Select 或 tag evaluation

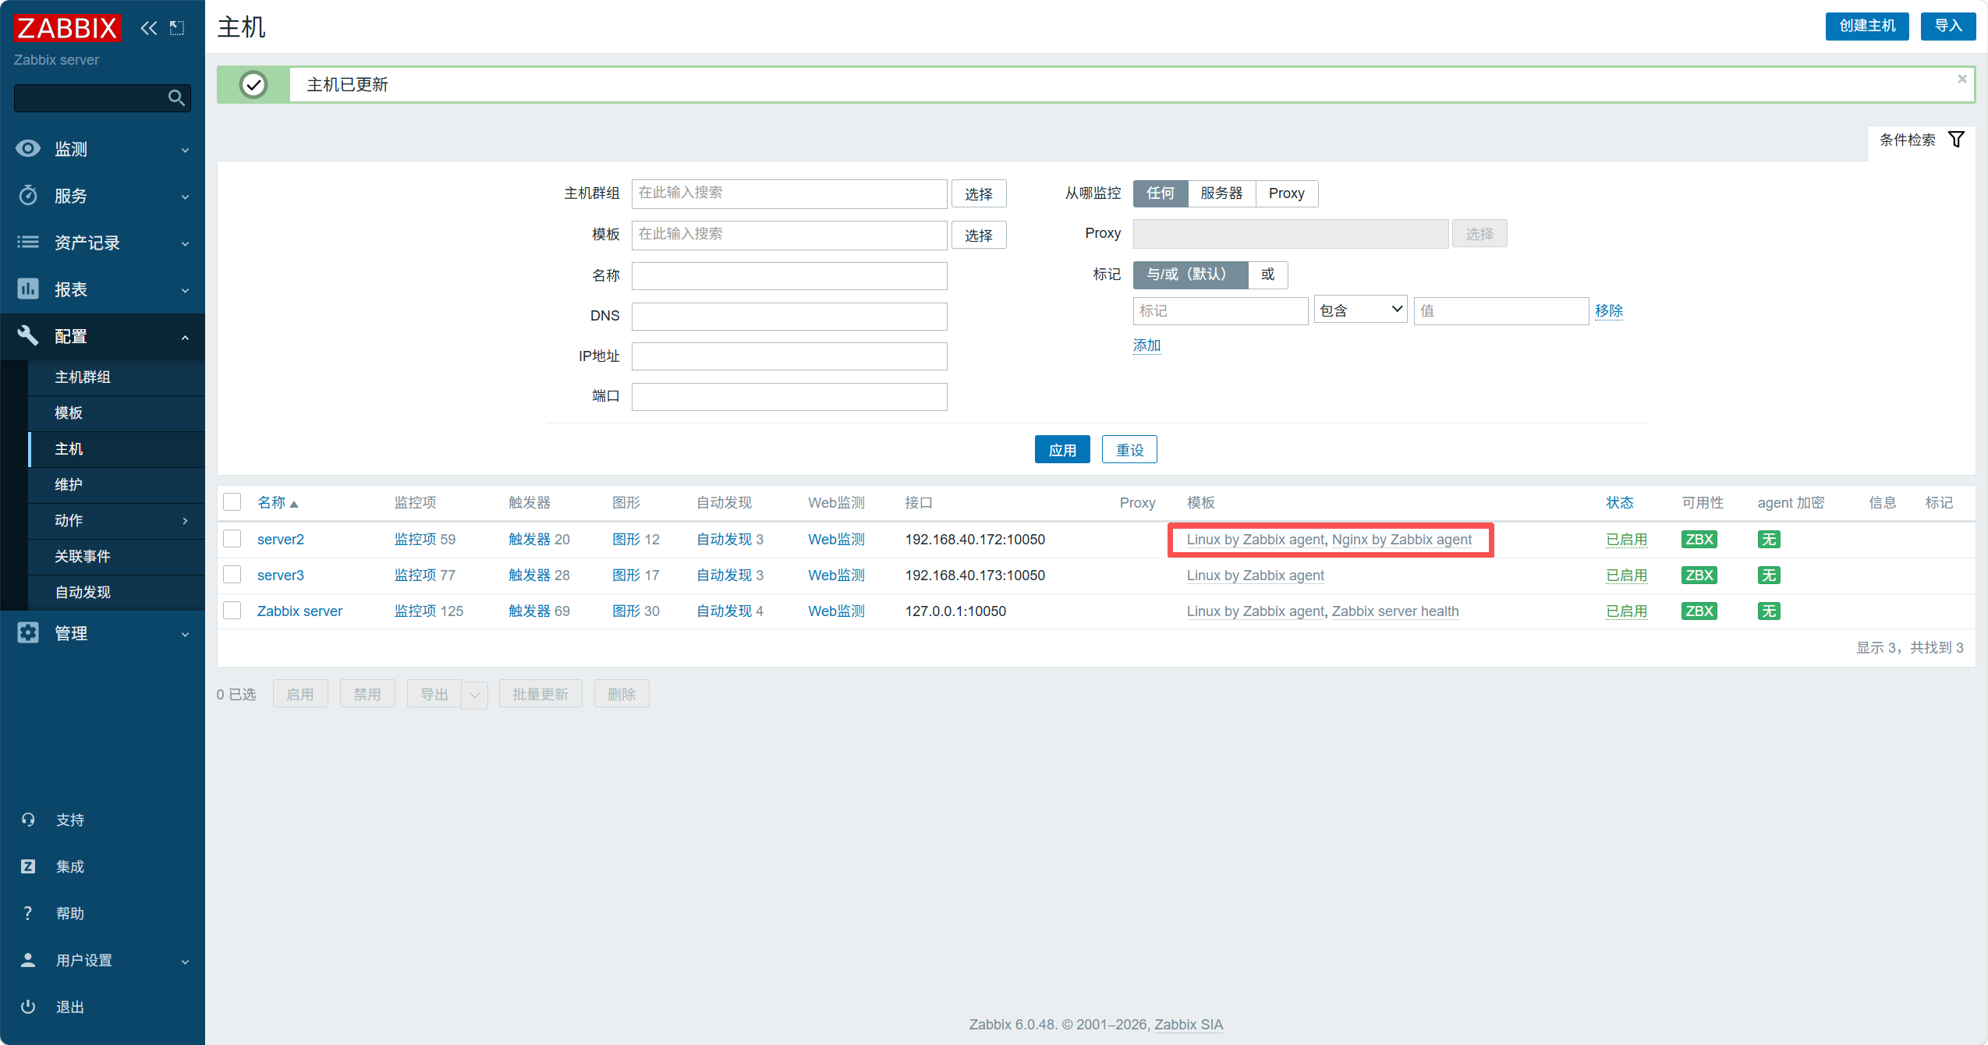1267,275
